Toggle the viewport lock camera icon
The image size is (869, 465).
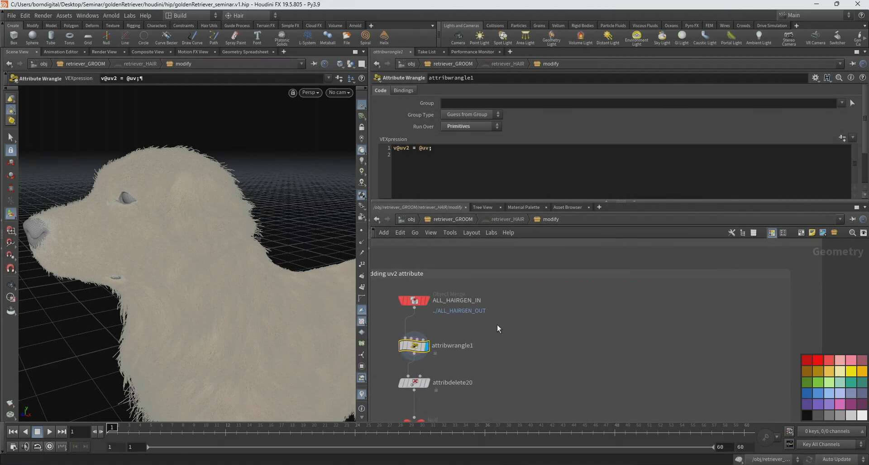pos(293,93)
